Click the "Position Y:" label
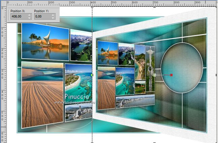Viewport: 218px width, 143px height. (x=41, y=11)
